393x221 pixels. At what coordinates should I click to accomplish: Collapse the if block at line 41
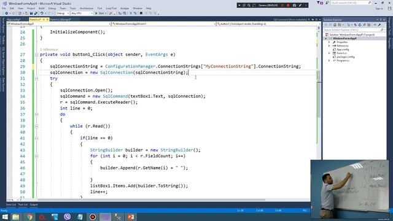37,138
